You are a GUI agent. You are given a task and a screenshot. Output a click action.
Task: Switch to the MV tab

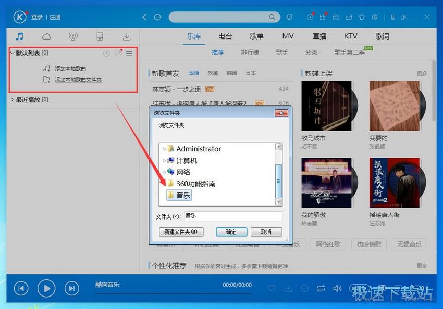(288, 36)
